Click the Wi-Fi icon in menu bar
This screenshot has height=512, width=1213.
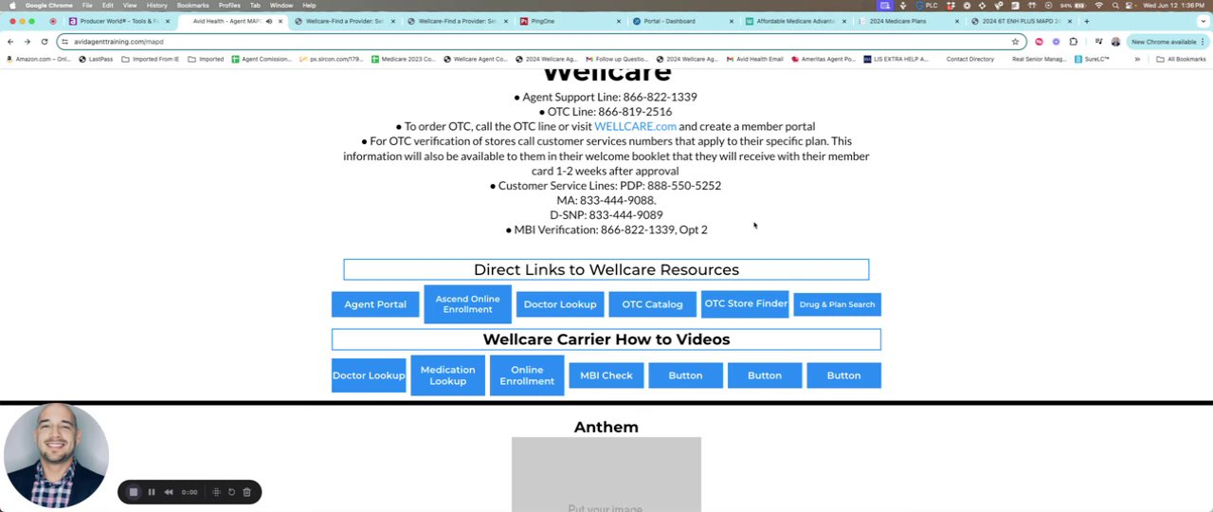point(1098,6)
